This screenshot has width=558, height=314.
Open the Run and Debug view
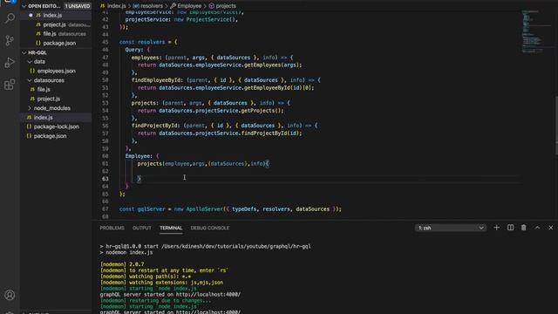click(10, 62)
